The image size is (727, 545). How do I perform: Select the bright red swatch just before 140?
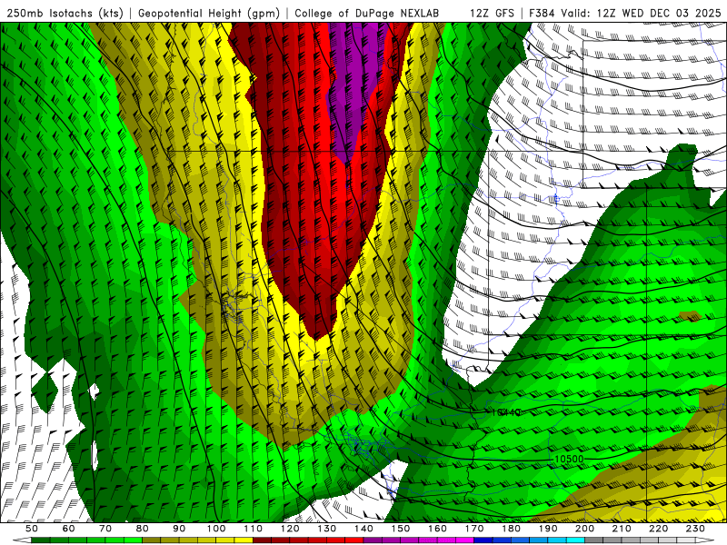tap(354, 540)
